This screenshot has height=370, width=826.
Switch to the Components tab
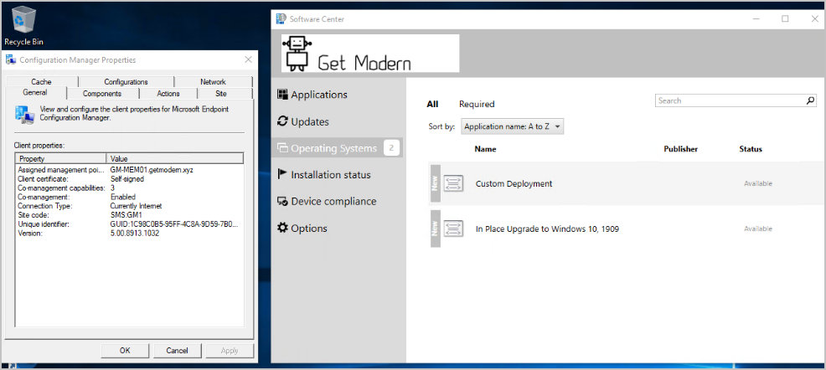(102, 94)
